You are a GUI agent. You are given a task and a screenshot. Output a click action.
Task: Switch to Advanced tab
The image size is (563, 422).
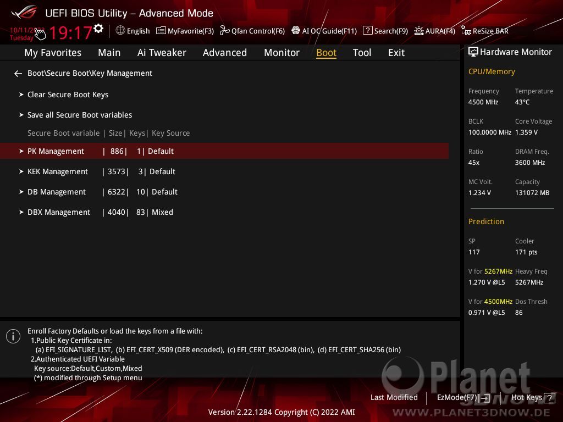coord(225,53)
